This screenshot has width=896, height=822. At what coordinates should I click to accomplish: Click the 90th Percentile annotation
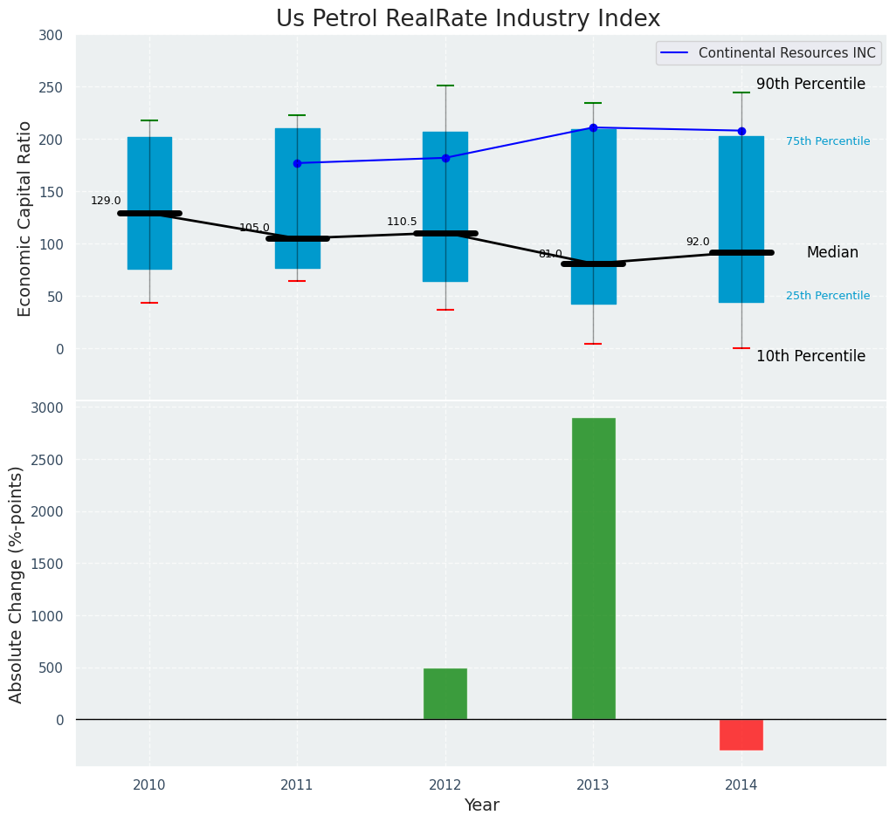pyautogui.click(x=810, y=85)
